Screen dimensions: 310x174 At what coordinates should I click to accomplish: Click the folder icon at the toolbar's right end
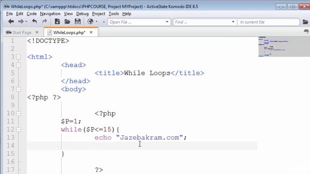click(x=306, y=22)
